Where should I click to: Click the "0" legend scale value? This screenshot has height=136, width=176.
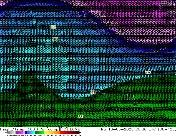pos(45,135)
